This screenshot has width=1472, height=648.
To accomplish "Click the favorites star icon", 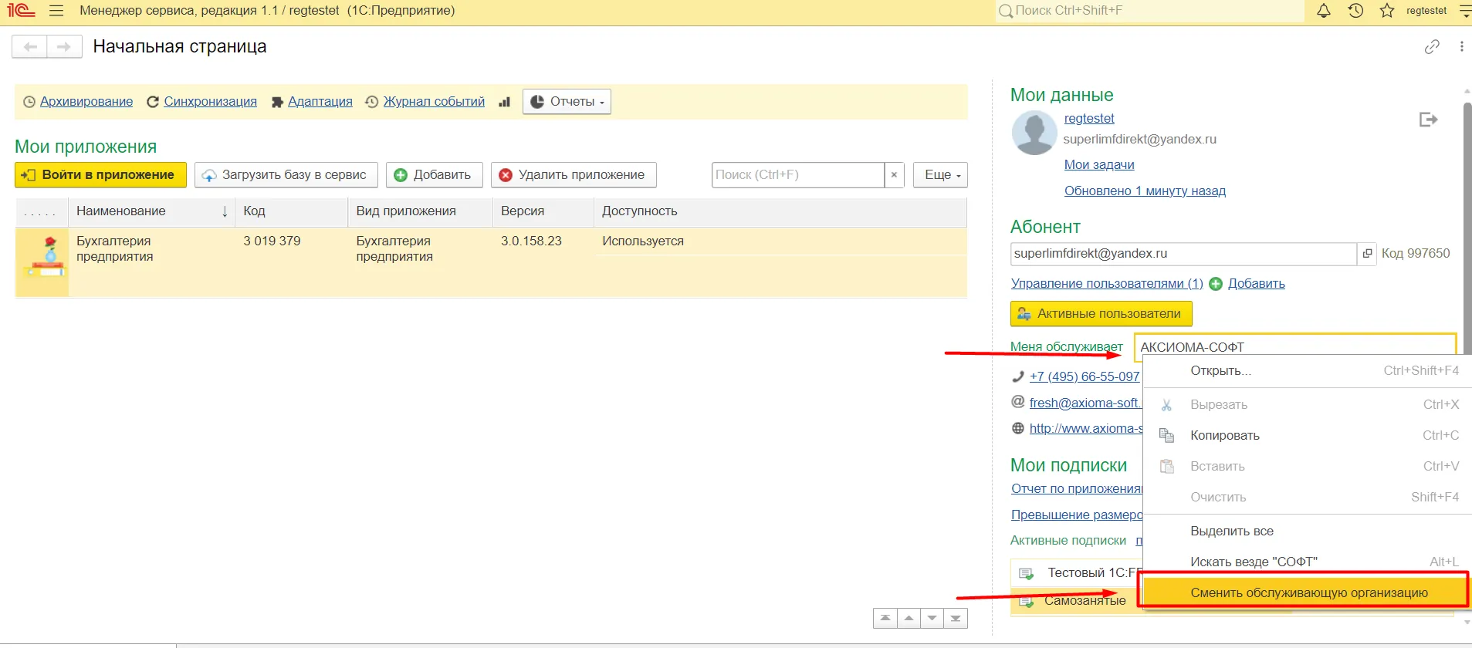I will click(1387, 11).
